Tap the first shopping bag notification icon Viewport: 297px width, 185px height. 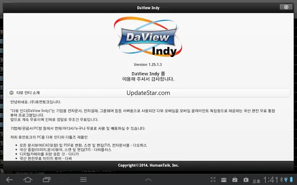click(235, 180)
